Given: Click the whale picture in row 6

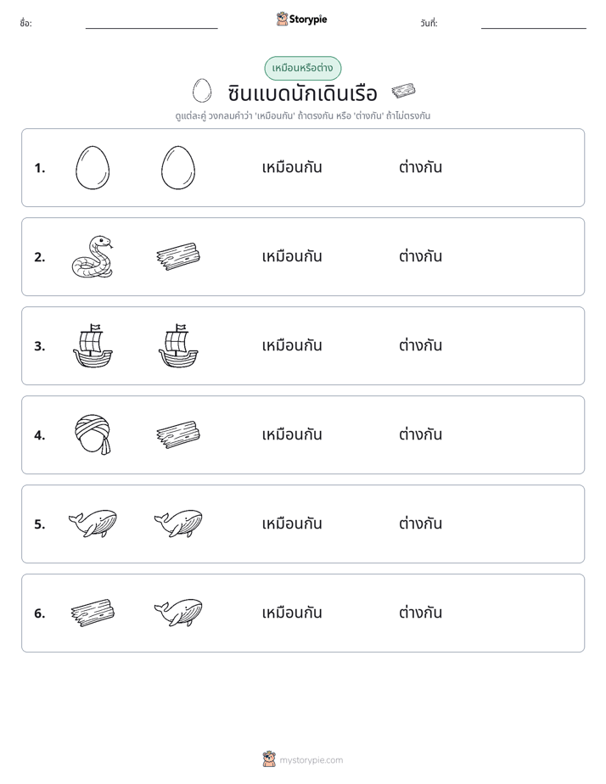Looking at the screenshot, I should (x=178, y=613).
